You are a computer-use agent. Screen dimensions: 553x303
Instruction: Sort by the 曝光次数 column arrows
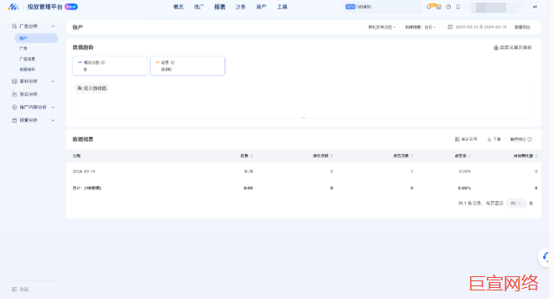[x=332, y=156]
